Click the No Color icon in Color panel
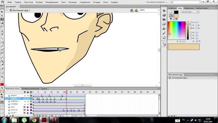Image resolution: width=218 pixels, height=123 pixels. (174, 19)
